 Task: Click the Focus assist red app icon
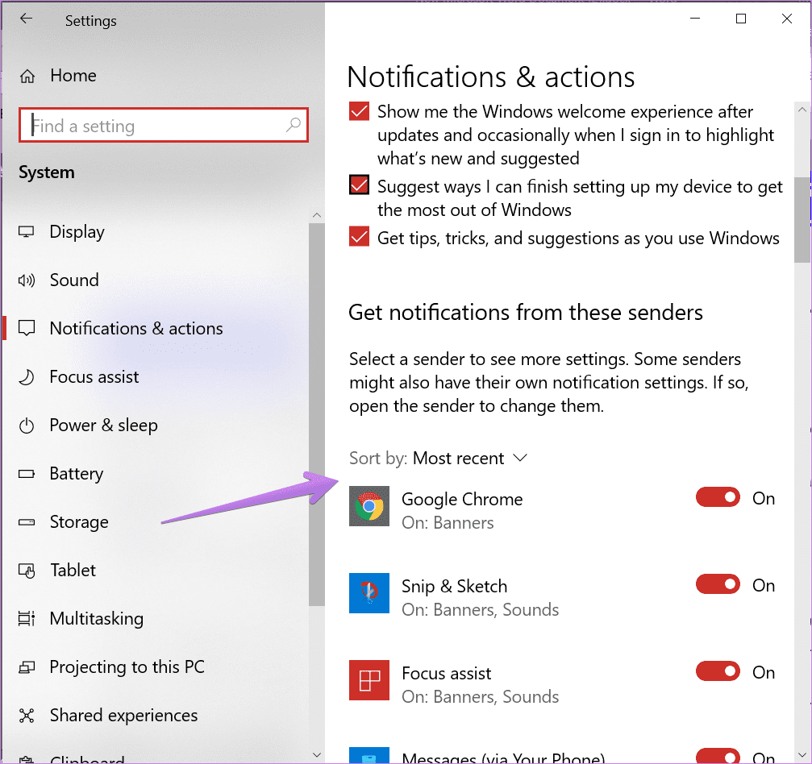coord(369,680)
